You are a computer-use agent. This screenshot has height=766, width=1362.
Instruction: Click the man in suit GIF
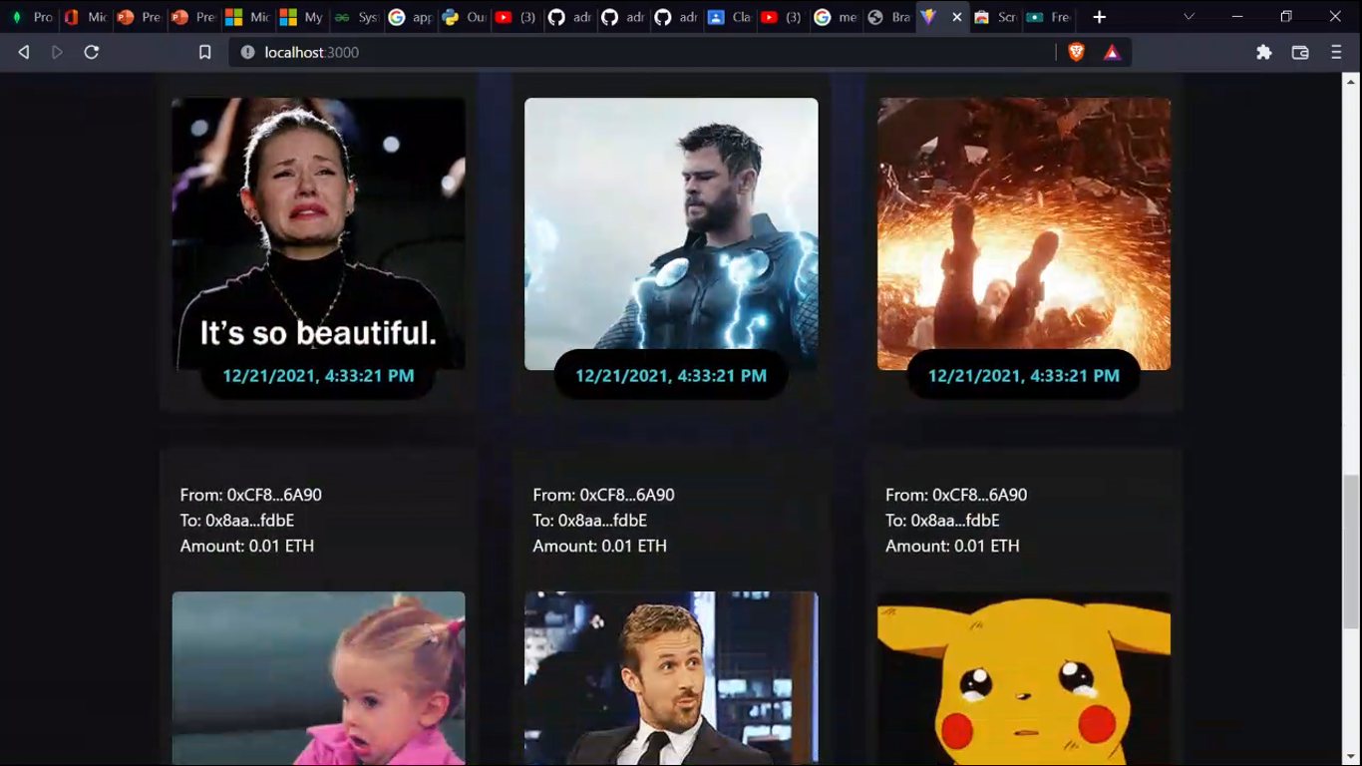pos(671,678)
